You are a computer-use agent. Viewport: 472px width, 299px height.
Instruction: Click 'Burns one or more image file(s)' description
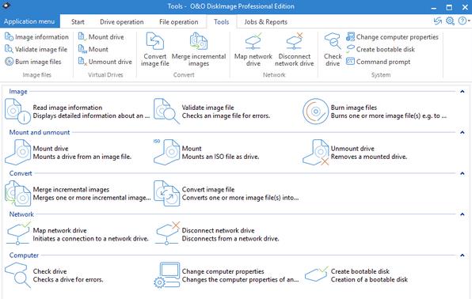(x=389, y=115)
